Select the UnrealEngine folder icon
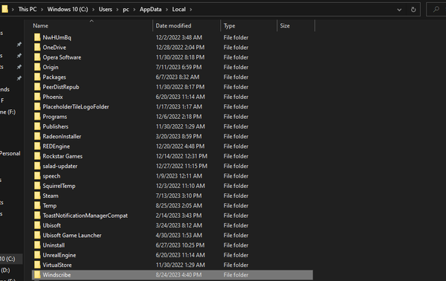Image resolution: width=446 pixels, height=281 pixels. tap(37, 255)
